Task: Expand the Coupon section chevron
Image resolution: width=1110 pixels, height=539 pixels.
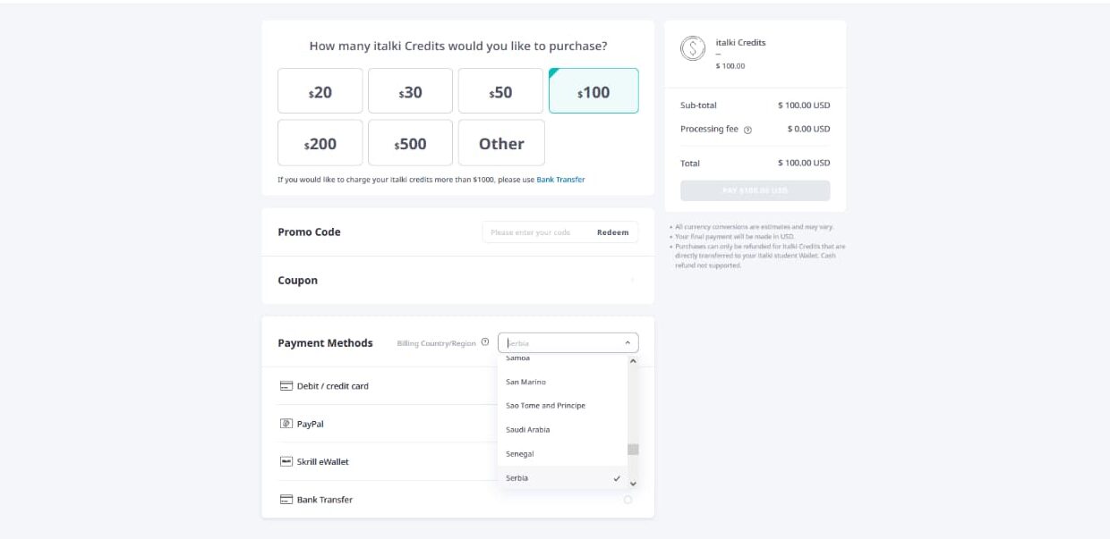Action: click(x=633, y=281)
